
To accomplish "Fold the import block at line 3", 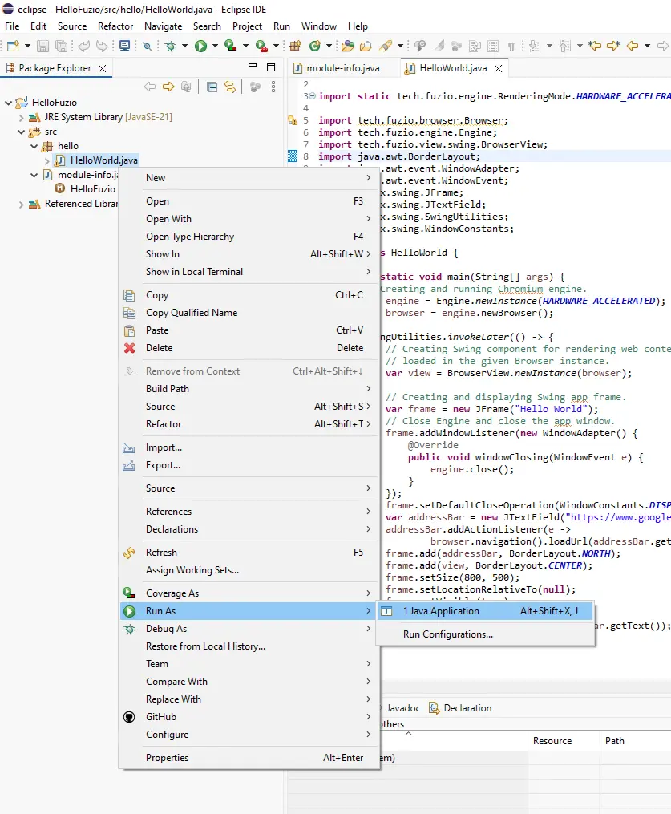I will pos(313,96).
